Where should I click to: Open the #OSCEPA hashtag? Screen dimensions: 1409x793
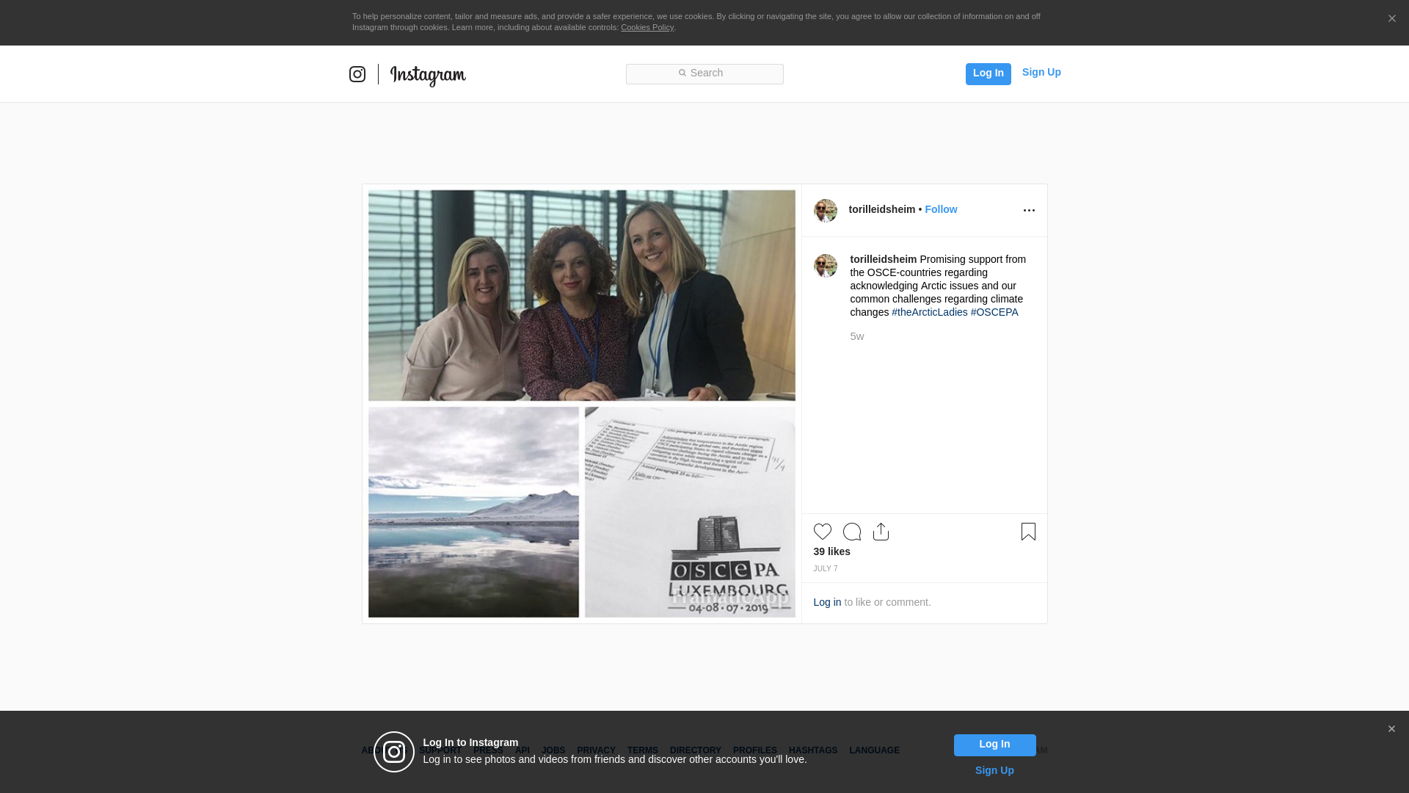pyautogui.click(x=994, y=312)
